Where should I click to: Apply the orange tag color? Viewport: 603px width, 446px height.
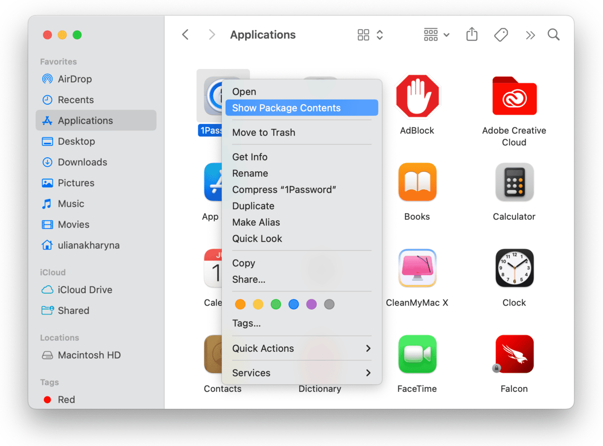pyautogui.click(x=241, y=304)
